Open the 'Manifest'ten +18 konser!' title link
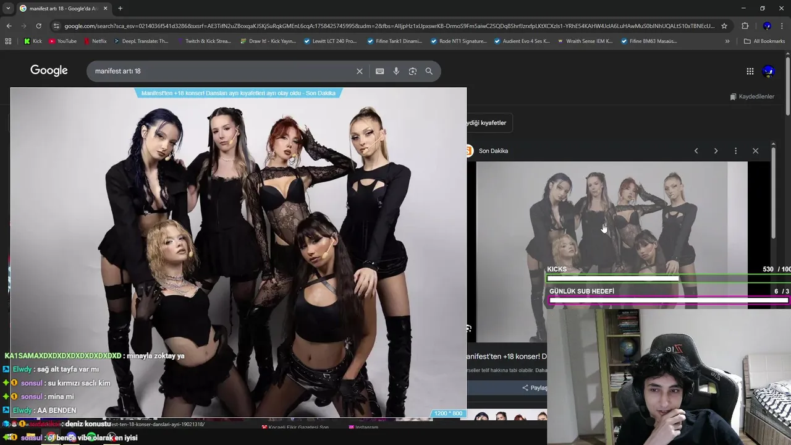The width and height of the screenshot is (791, 445). 507,357
